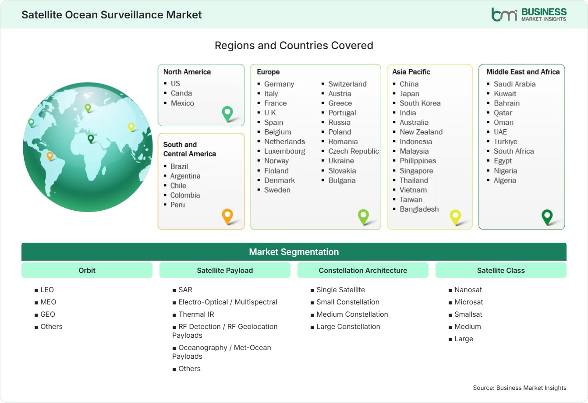
Task: Click Oceanography / Met-Ocean Payloads item
Action: click(222, 352)
